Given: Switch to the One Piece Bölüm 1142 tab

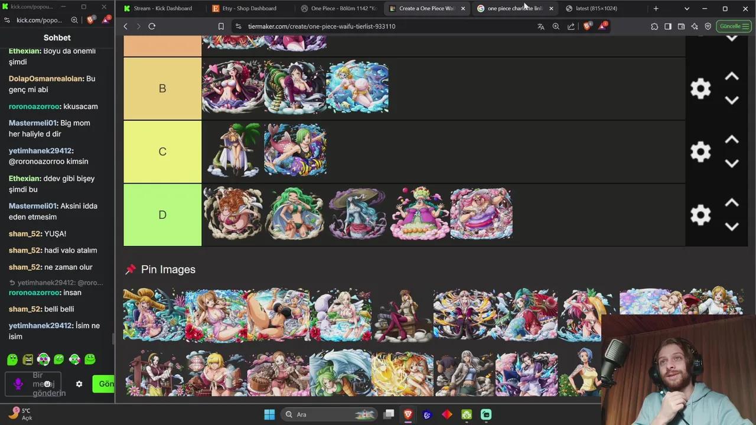Looking at the screenshot, I should click(338, 8).
